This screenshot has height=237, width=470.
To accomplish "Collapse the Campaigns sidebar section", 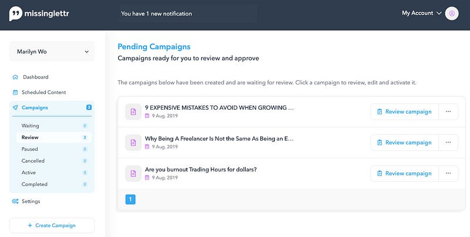I will (x=52, y=107).
